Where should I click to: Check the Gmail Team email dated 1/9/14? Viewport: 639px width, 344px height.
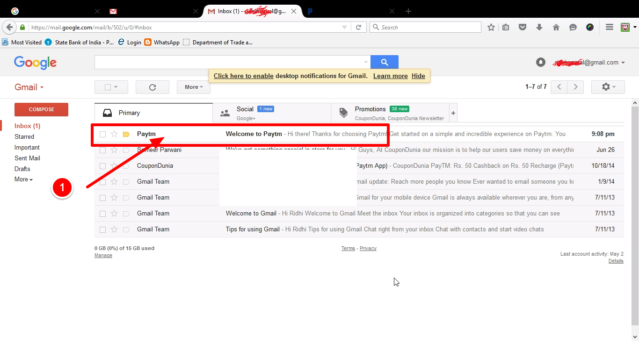(x=102, y=182)
